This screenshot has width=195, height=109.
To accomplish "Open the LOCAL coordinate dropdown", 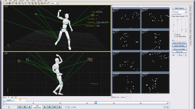I will [x=57, y=3].
